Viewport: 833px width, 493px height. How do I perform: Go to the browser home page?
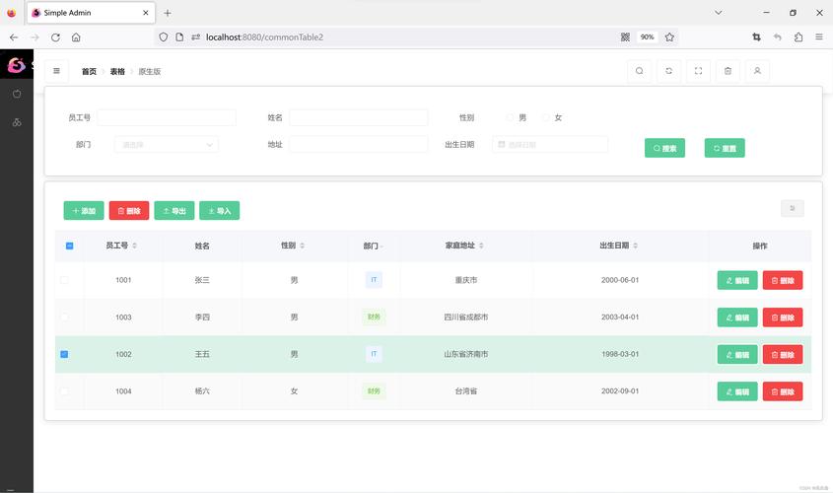[x=76, y=37]
